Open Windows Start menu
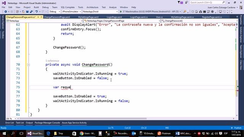Image resolution: width=244 pixels, height=137 pixels. pos(4,134)
